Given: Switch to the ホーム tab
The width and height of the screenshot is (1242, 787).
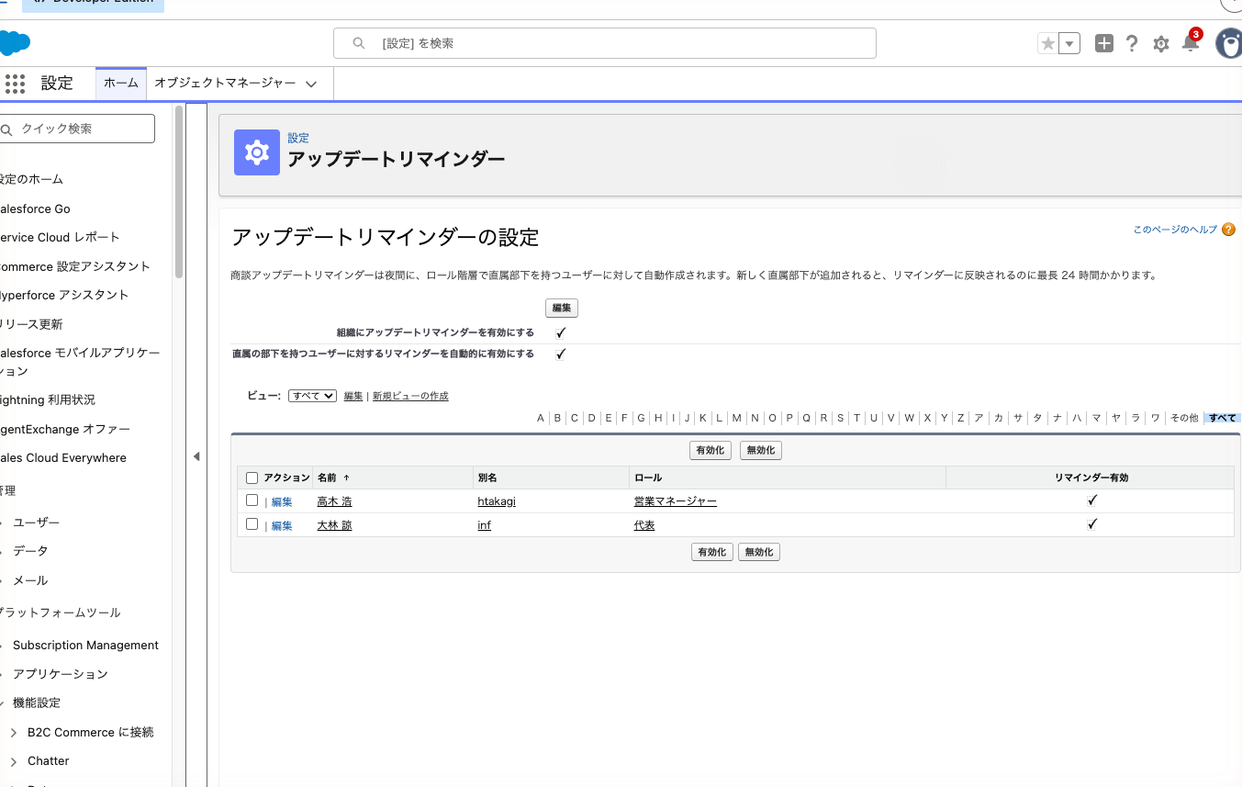Looking at the screenshot, I should (121, 83).
